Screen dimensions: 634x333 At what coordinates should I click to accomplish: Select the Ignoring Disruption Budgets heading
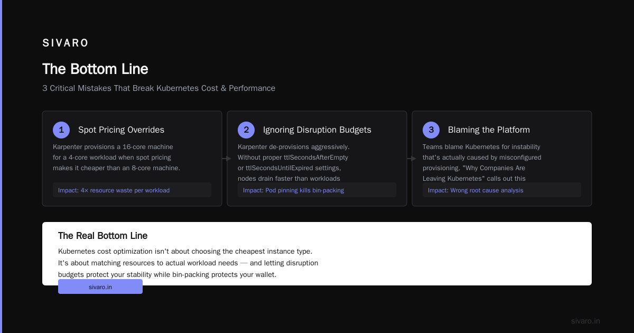(x=317, y=130)
